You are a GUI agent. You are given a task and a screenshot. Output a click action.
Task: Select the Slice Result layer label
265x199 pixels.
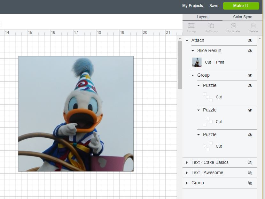click(209, 50)
